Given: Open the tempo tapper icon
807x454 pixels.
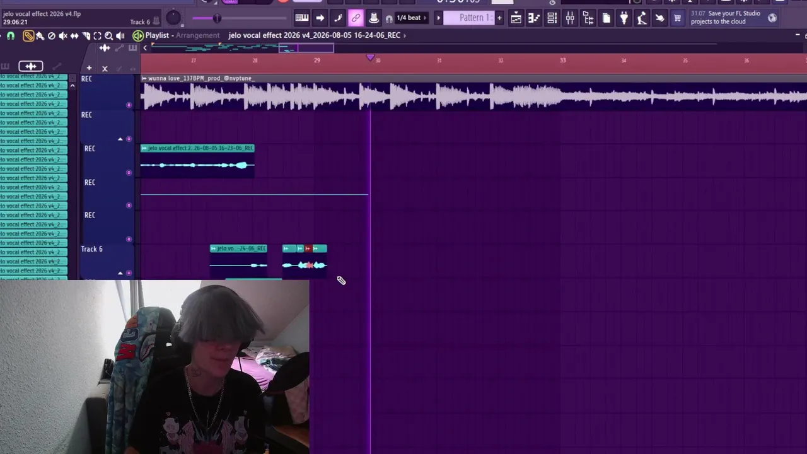Looking at the screenshot, I should 642,18.
